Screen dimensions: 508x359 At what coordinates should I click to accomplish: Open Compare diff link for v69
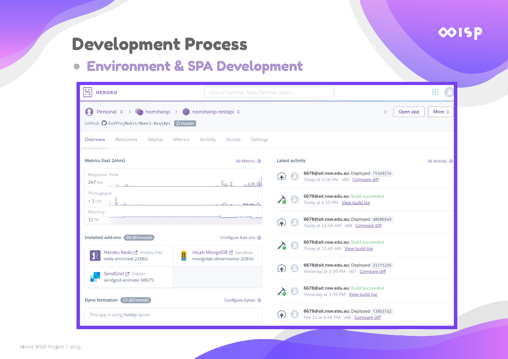pyautogui.click(x=366, y=180)
